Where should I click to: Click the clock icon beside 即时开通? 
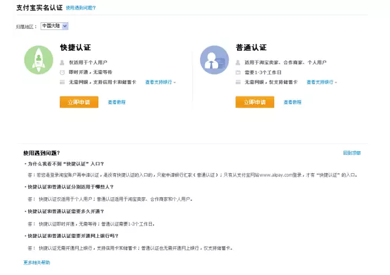point(62,72)
